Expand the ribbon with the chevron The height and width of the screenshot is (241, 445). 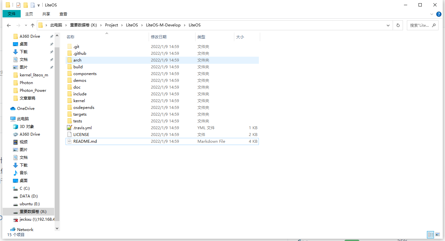coord(432,14)
